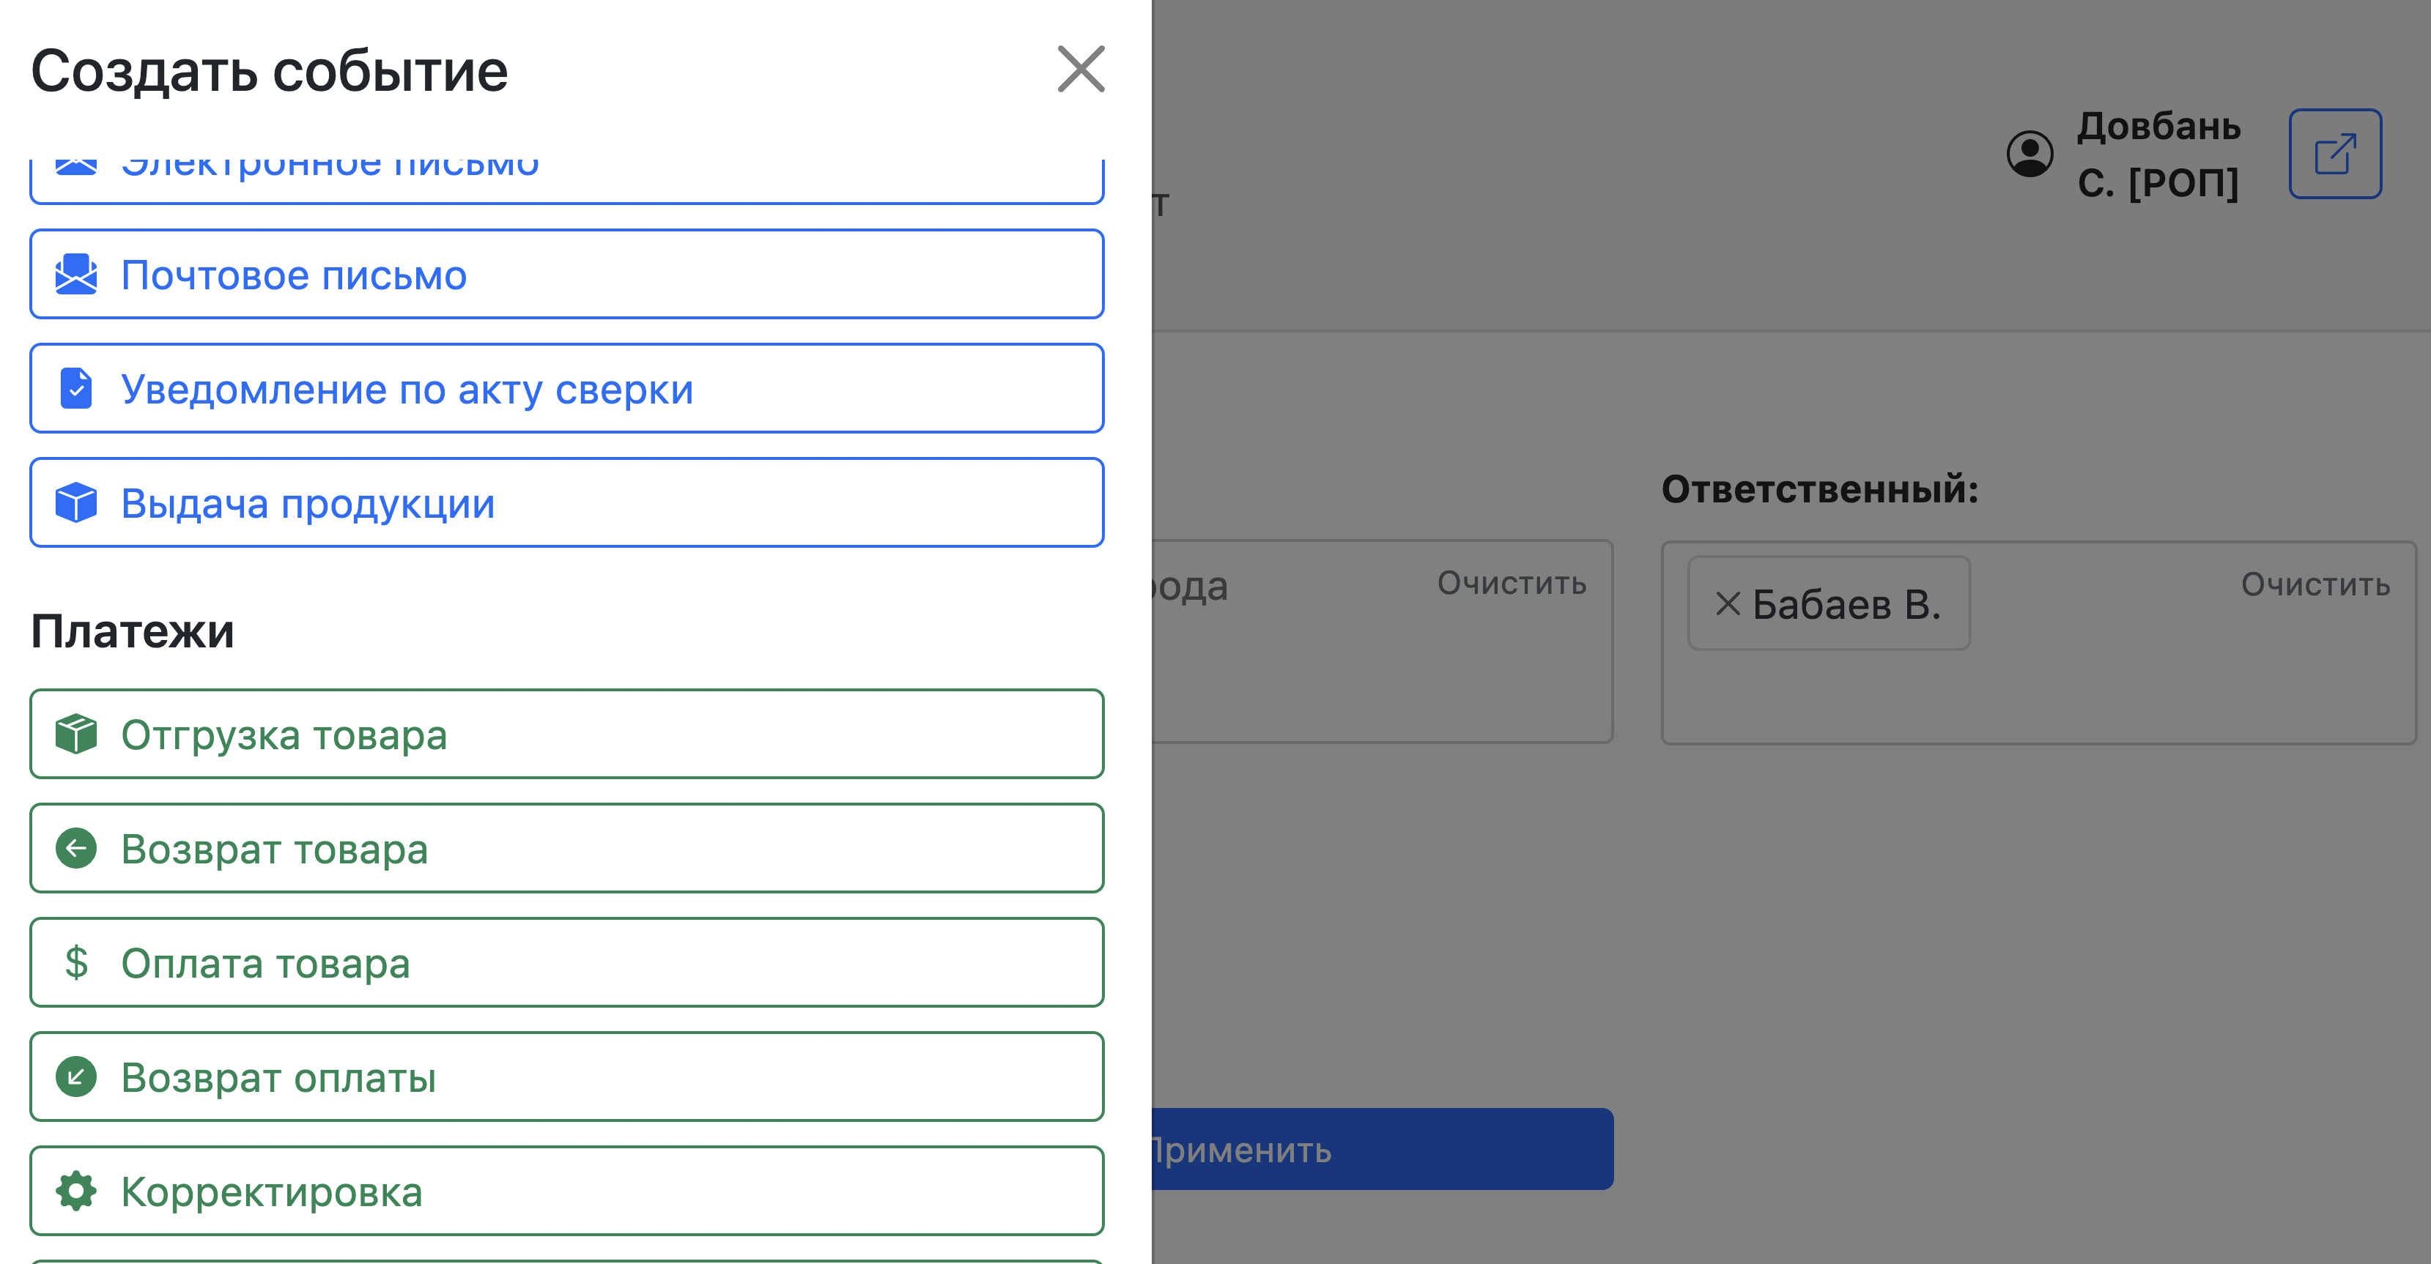The image size is (2431, 1264).
Task: Click the dollar sign icon for Оплата товара
Action: 76,962
